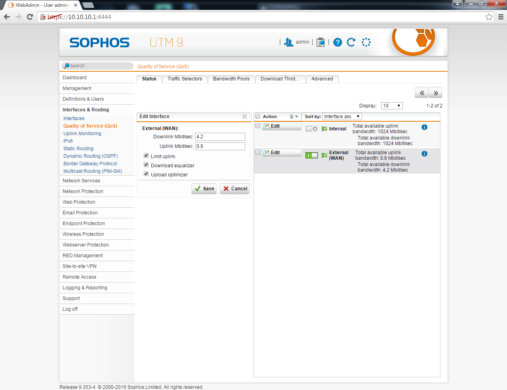507x390 pixels.
Task: Click the admin user icon in header
Action: pyautogui.click(x=289, y=42)
